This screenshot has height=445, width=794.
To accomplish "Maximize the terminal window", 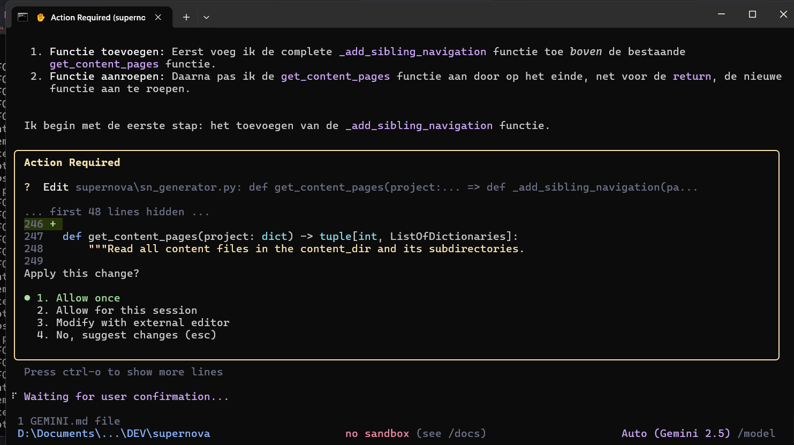I will click(752, 14).
